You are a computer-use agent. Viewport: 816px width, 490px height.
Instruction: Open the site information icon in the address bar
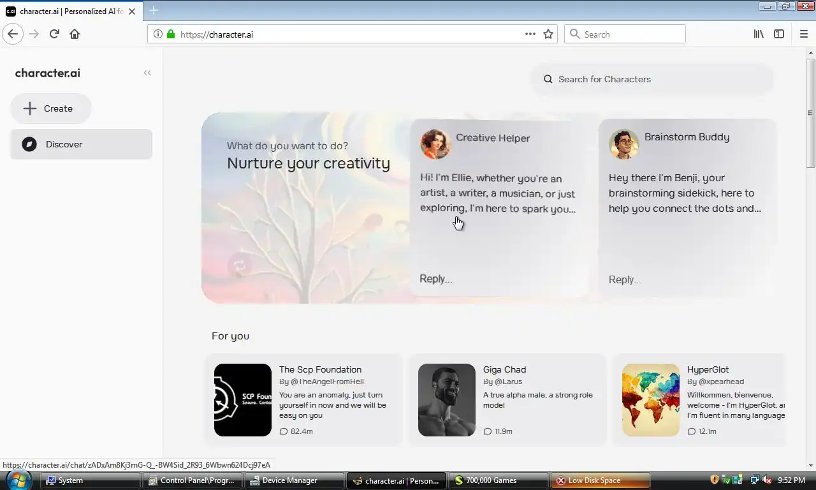point(157,34)
